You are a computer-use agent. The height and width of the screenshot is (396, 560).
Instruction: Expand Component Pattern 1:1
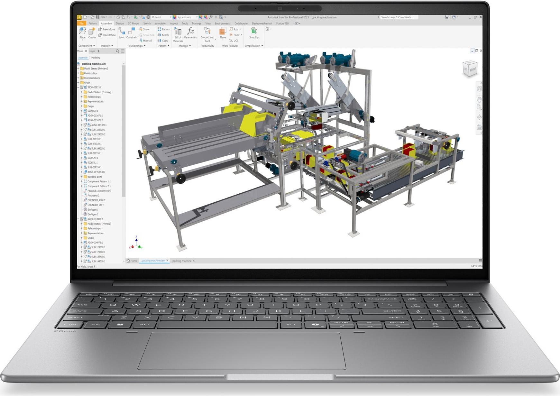coord(82,181)
